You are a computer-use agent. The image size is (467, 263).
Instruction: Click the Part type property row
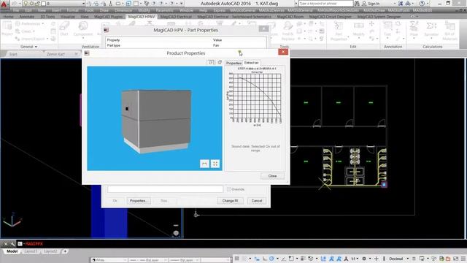(186, 45)
